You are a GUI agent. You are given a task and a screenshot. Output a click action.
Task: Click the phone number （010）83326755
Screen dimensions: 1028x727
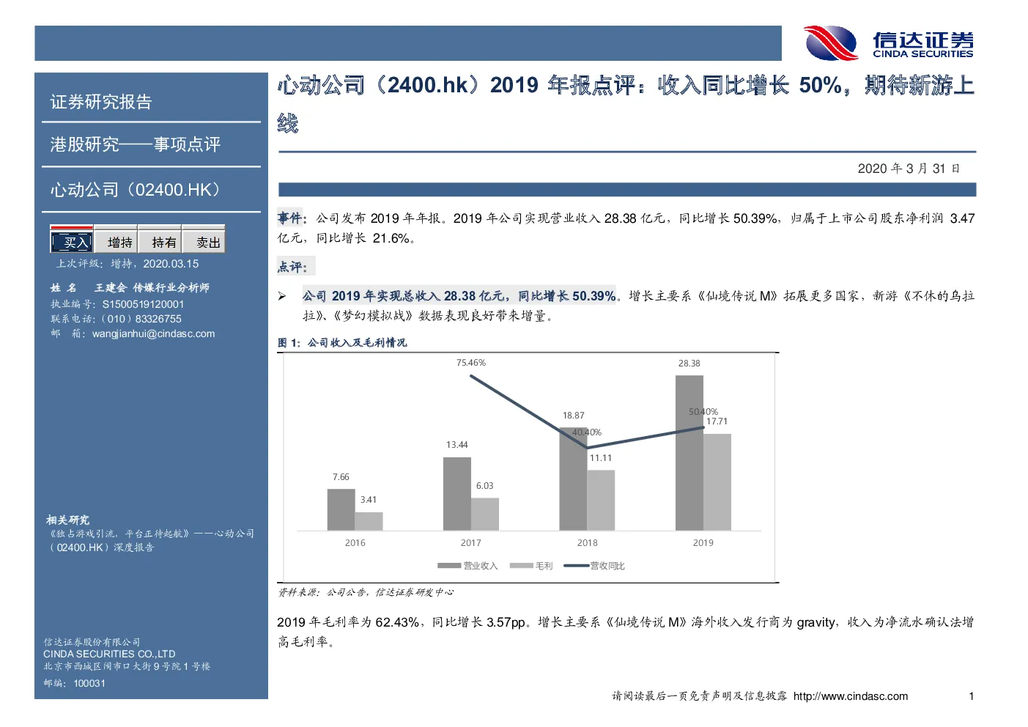coord(140,319)
